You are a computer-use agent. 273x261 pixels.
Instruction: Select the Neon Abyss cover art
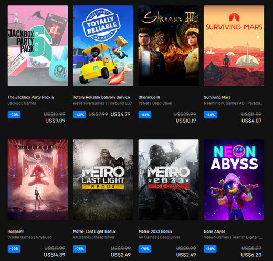(x=234, y=180)
